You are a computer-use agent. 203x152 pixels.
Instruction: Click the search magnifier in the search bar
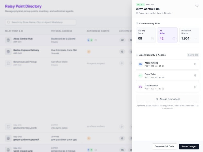pos(8,22)
